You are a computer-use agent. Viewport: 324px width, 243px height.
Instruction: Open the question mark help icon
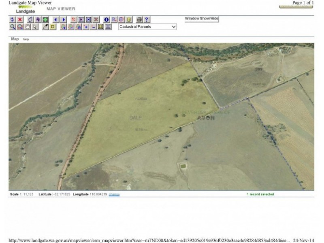[147, 19]
